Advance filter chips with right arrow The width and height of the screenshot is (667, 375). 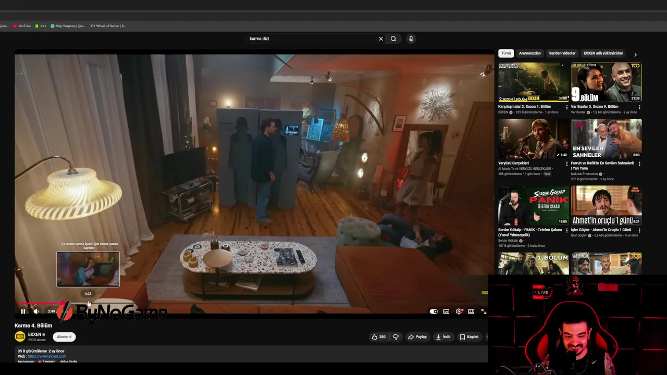[x=635, y=54]
